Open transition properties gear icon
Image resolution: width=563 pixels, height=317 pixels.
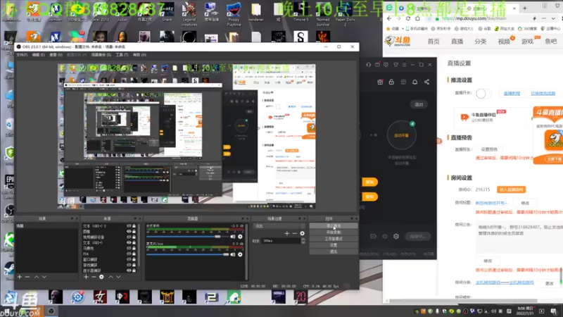pyautogui.click(x=303, y=233)
